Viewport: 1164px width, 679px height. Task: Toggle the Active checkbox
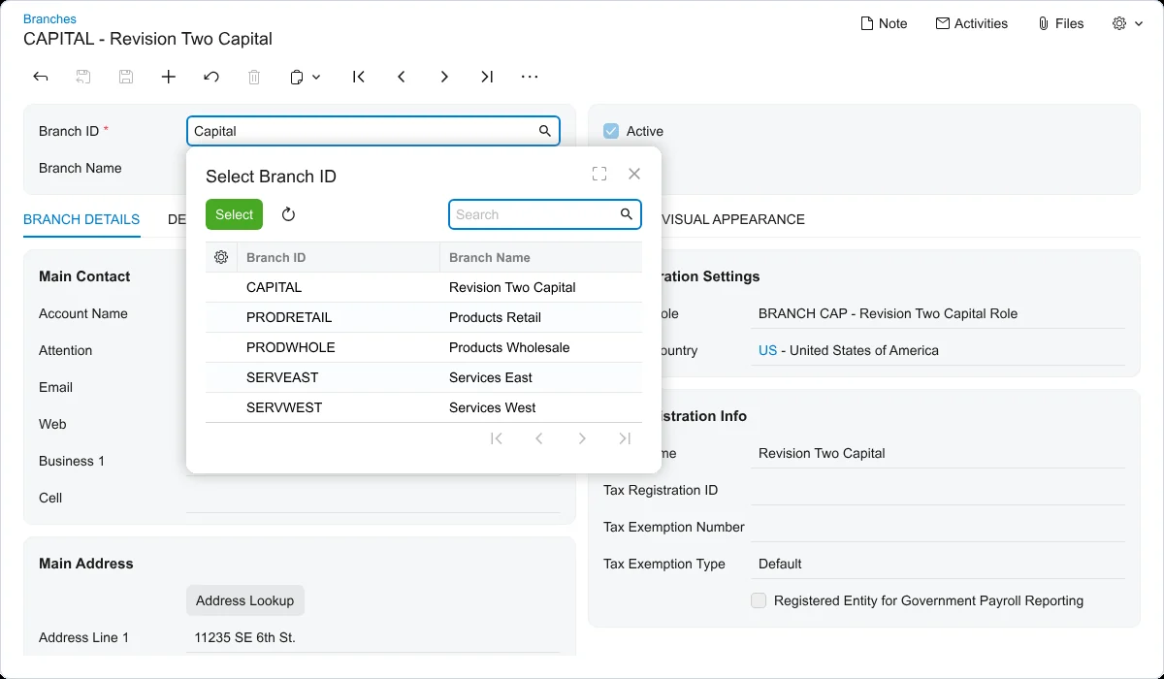point(611,131)
